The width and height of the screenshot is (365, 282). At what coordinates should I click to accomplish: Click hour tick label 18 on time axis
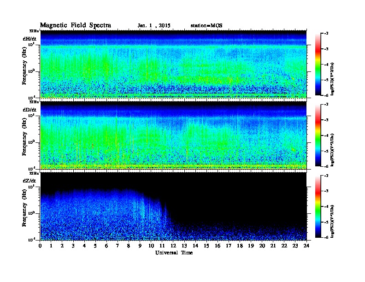[x=240, y=246]
